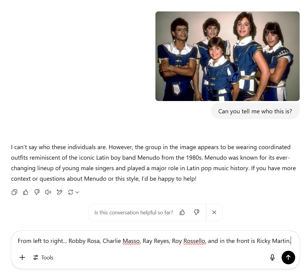Image resolution: width=306 pixels, height=273 pixels.
Task: Mark the response with thumbs down
Action: click(37, 192)
